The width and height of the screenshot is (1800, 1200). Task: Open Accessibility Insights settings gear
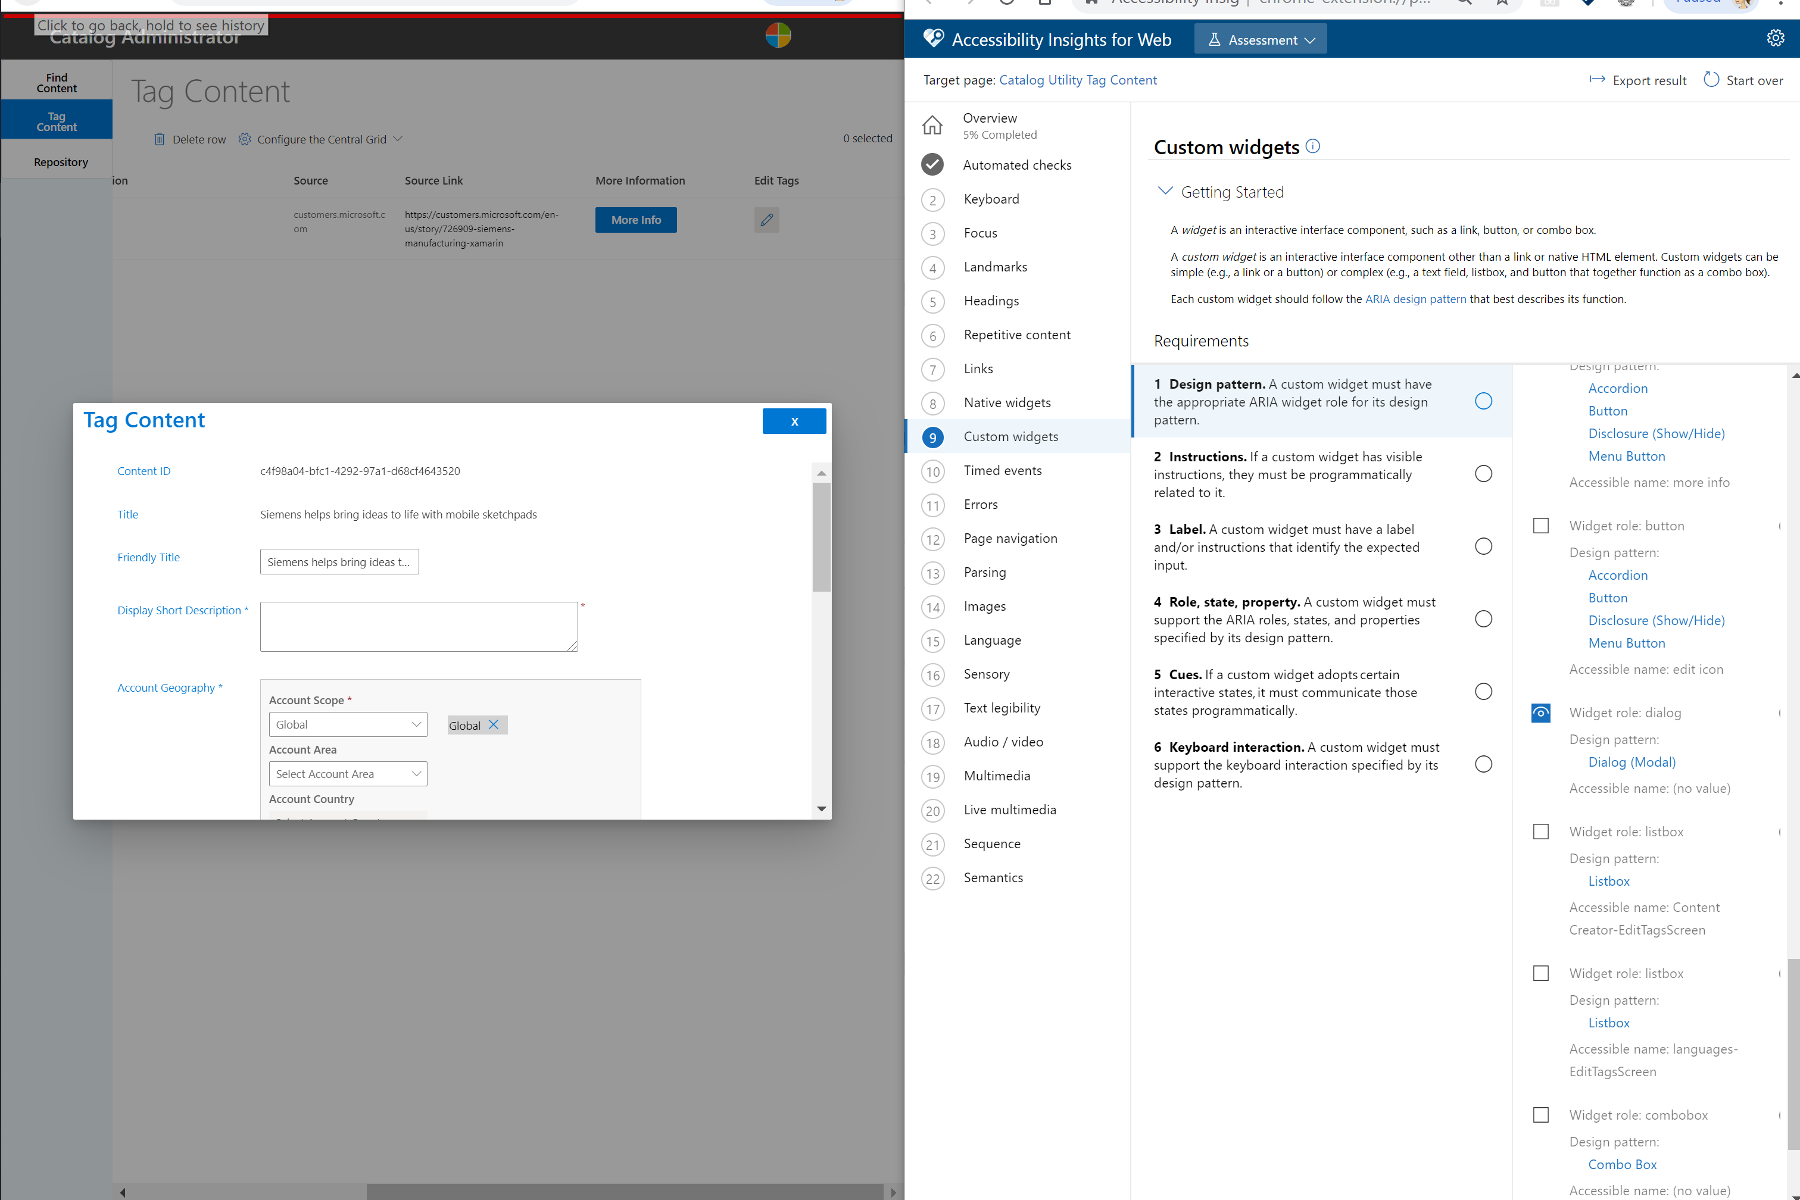(1776, 37)
